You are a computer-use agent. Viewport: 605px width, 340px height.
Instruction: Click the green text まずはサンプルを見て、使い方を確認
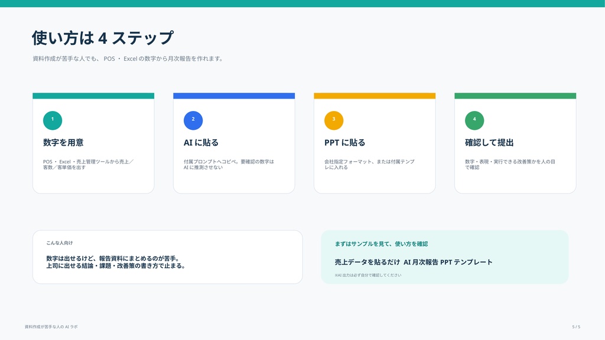tap(381, 244)
